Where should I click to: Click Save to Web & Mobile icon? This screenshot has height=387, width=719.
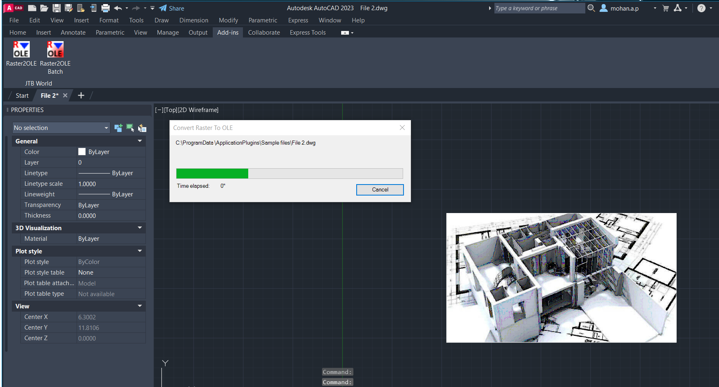coord(93,8)
